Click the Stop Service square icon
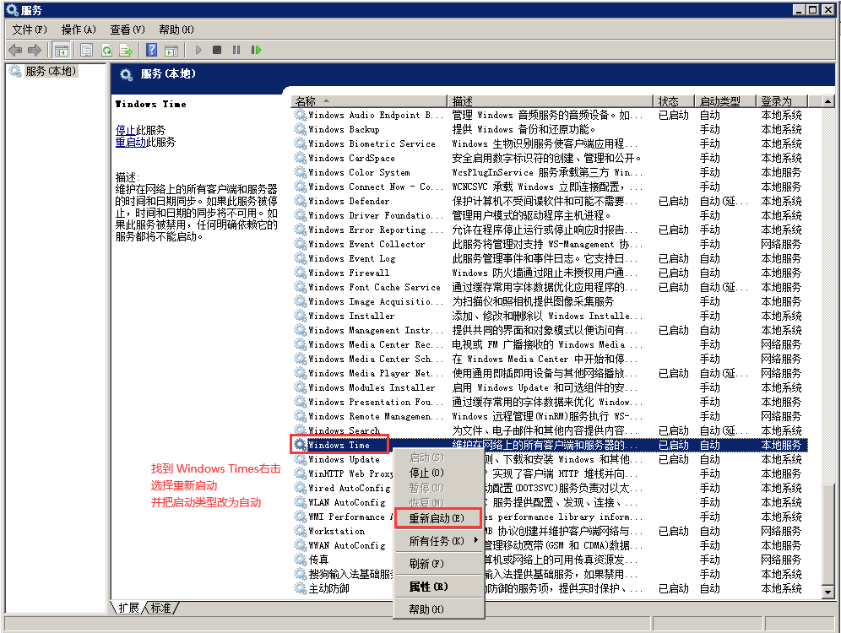Screen dimensions: 841x633 (217, 50)
